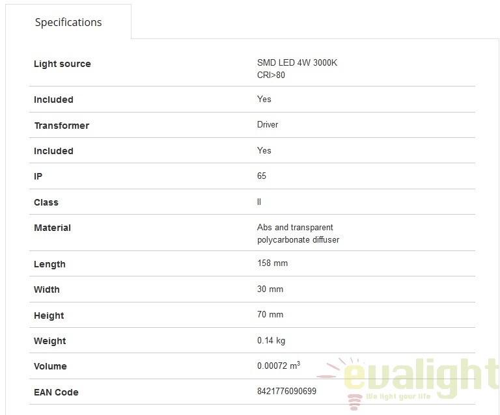Click the Height value 70 mm
The height and width of the screenshot is (415, 500).
[270, 314]
